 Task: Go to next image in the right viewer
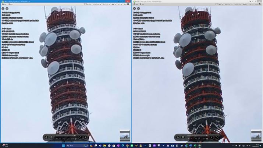(217, 137)
